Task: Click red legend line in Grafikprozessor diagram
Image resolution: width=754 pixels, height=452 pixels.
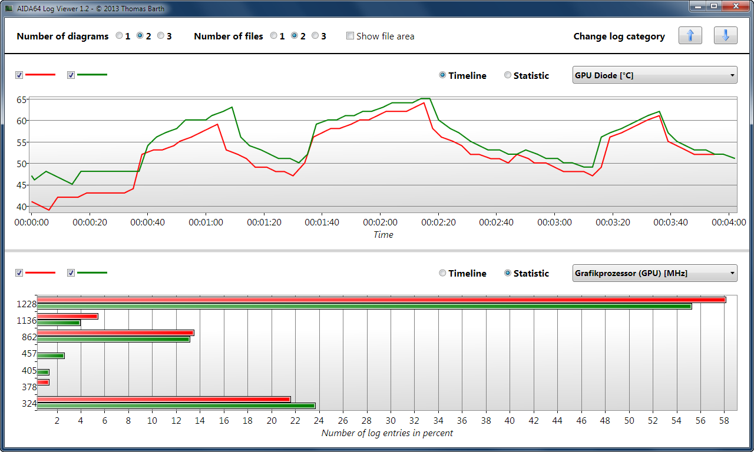Action: pos(40,272)
